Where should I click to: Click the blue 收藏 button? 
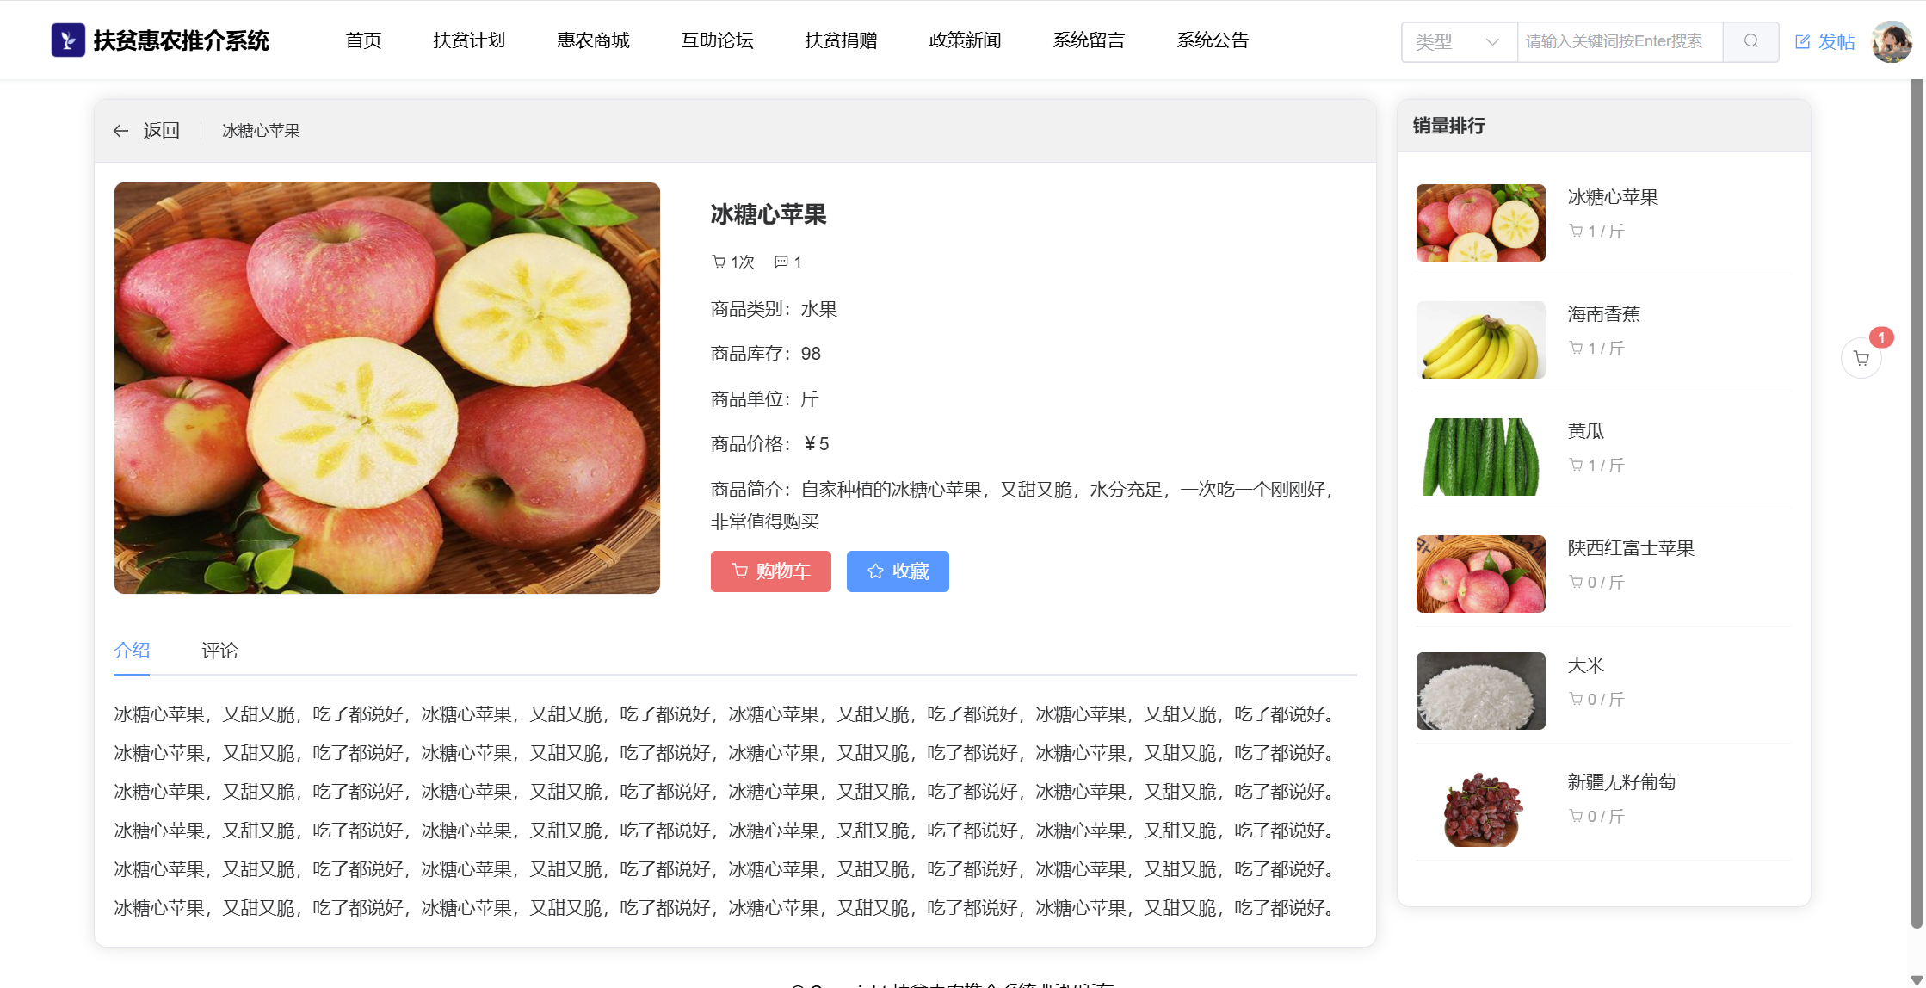(x=898, y=571)
